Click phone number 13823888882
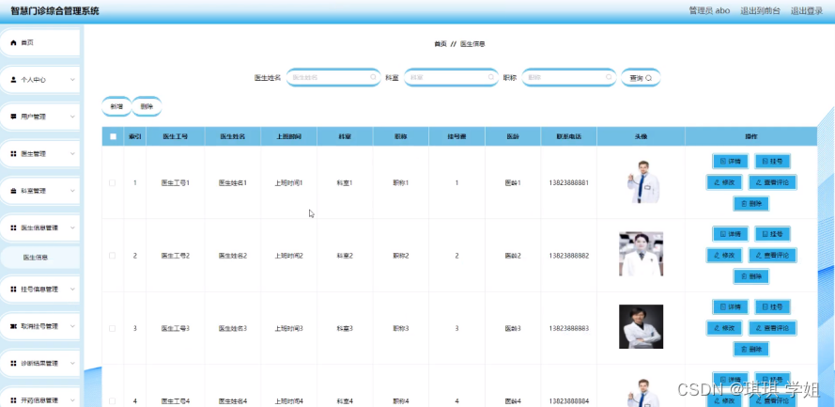 pyautogui.click(x=569, y=256)
